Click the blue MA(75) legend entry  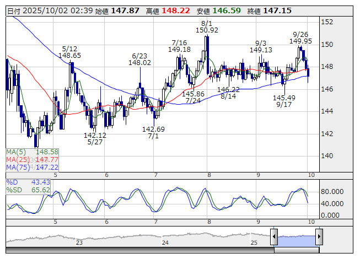click(x=32, y=167)
